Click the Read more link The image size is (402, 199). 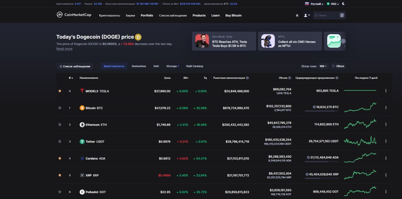pos(64,49)
